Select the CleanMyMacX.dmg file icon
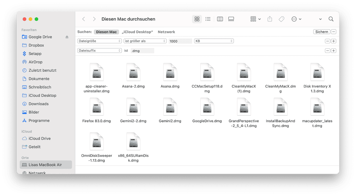 pyautogui.click(x=281, y=72)
